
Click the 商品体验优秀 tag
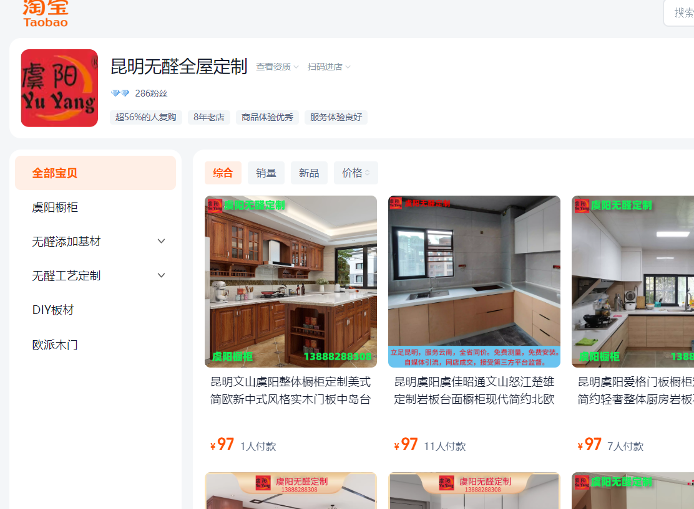(x=267, y=117)
